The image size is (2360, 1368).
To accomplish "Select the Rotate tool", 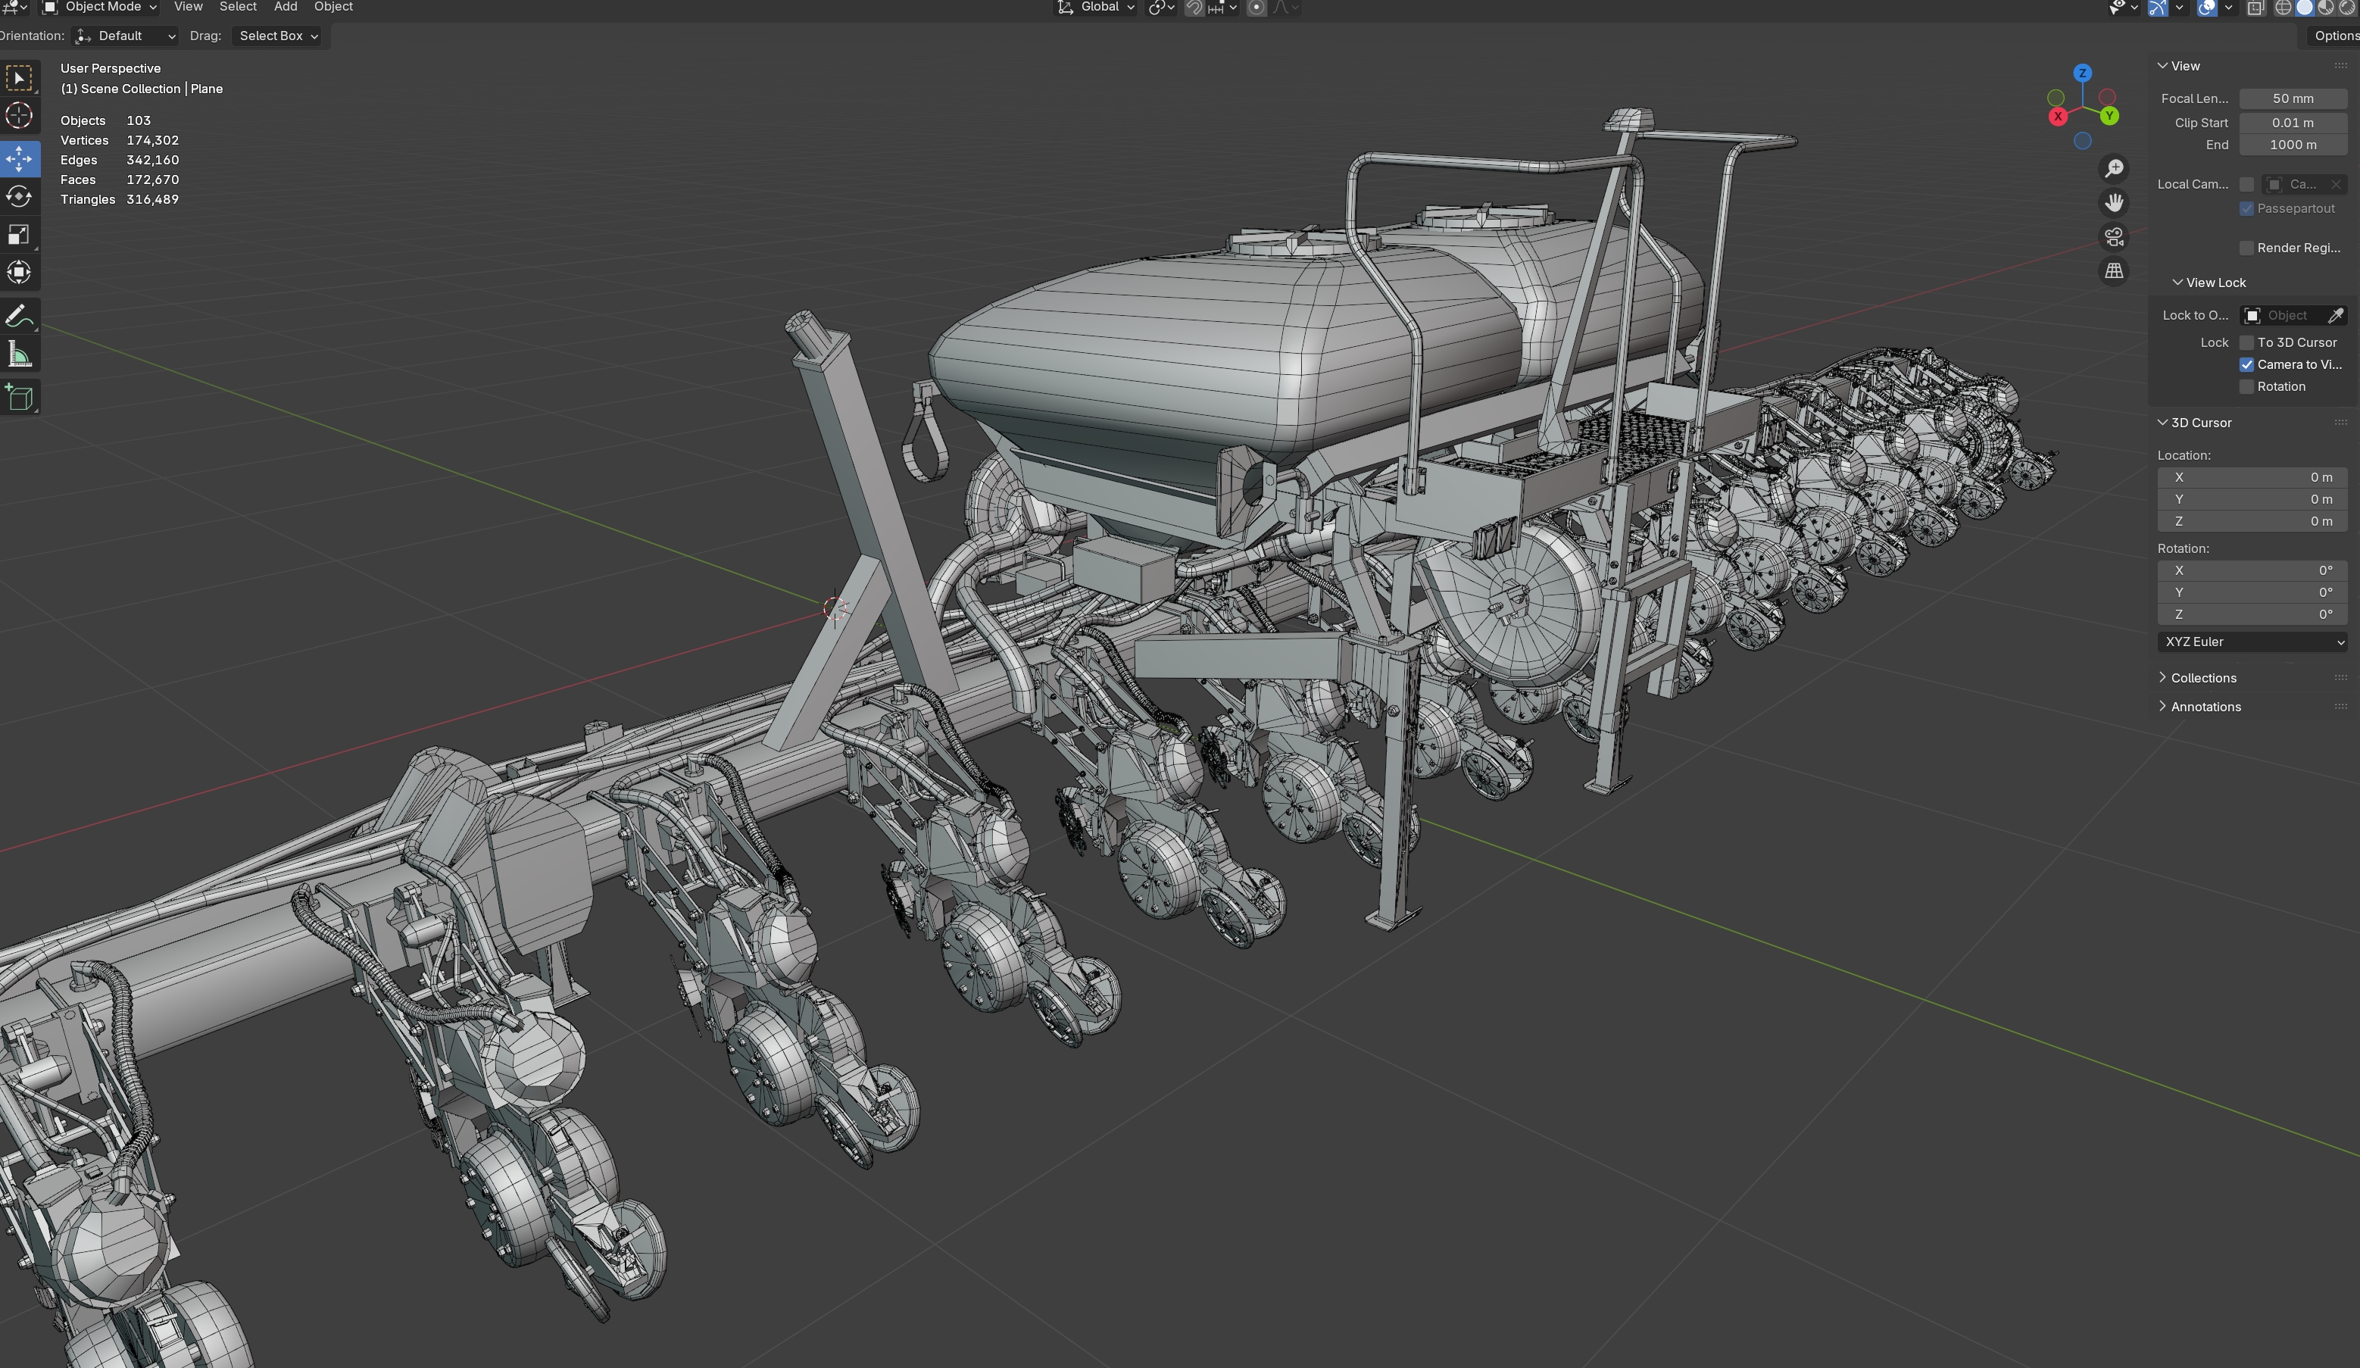I will (19, 197).
